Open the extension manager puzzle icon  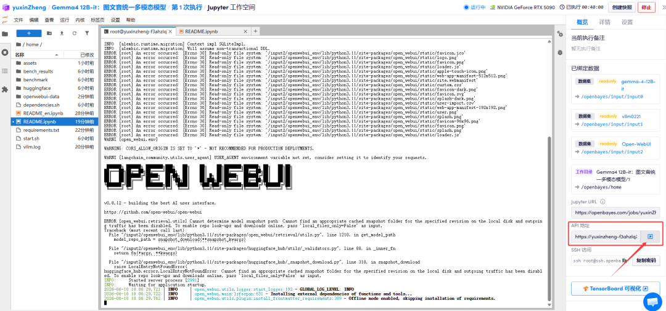5,89
